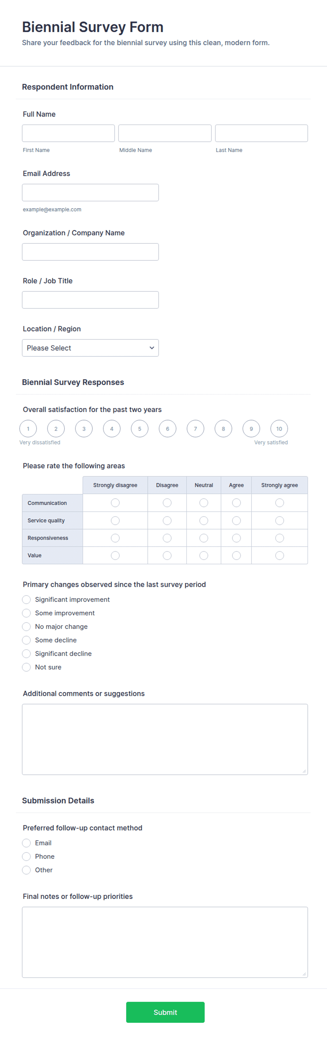Choose satisfaction rating 10
The height and width of the screenshot is (1040, 327).
[x=279, y=429]
